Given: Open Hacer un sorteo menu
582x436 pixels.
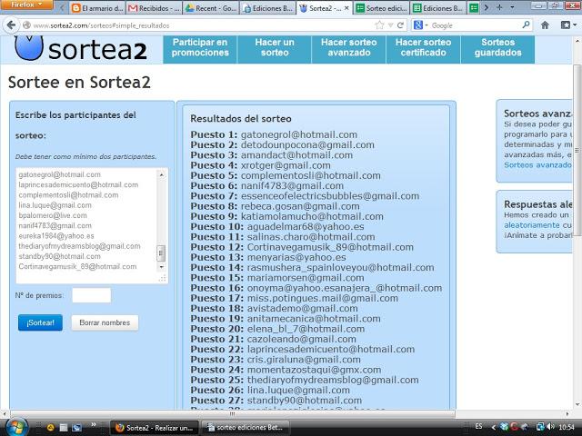Looking at the screenshot, I should click(275, 49).
